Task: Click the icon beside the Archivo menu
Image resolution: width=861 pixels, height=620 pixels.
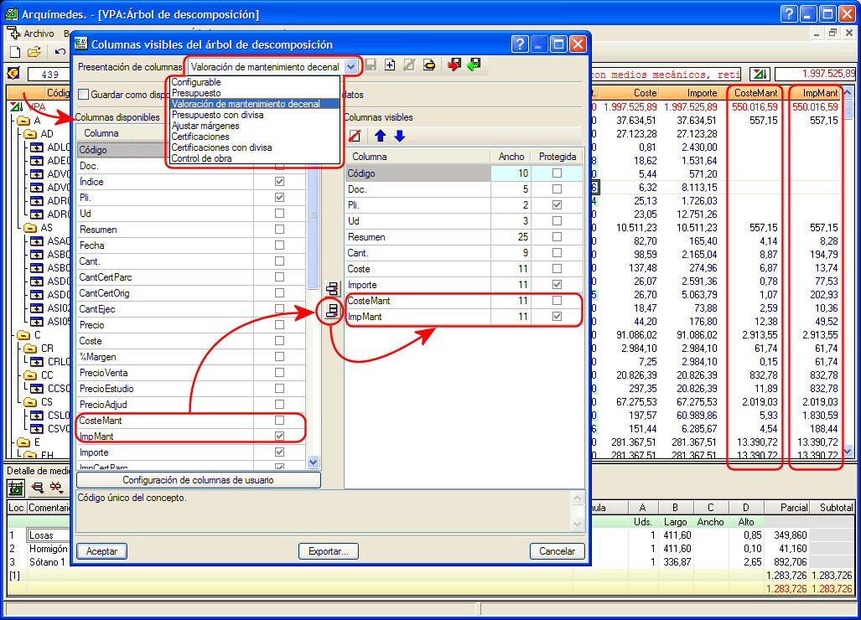Action: point(13,34)
